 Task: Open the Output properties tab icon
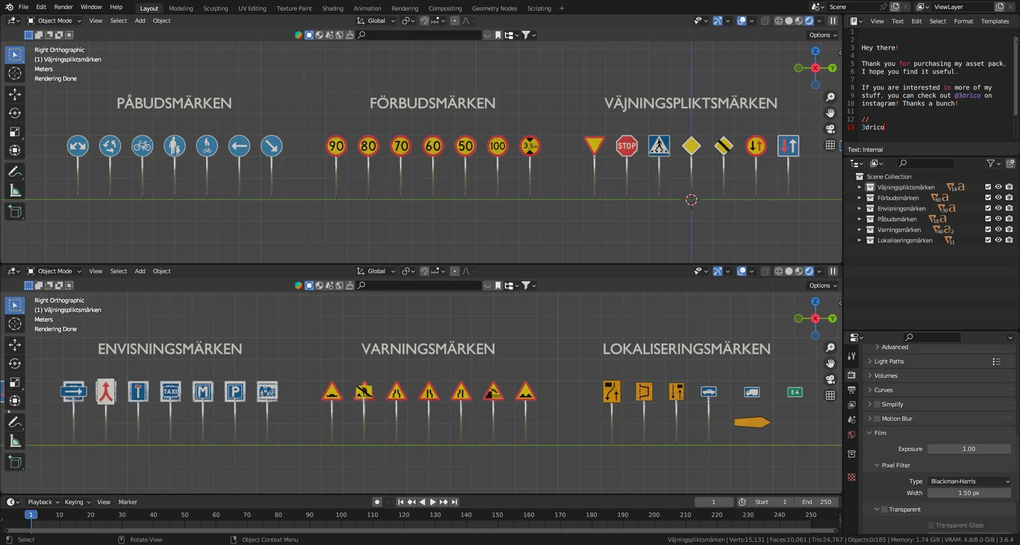(852, 389)
